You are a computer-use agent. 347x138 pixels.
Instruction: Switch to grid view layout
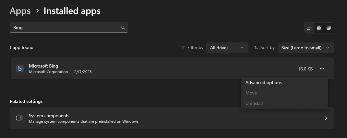[319, 28]
